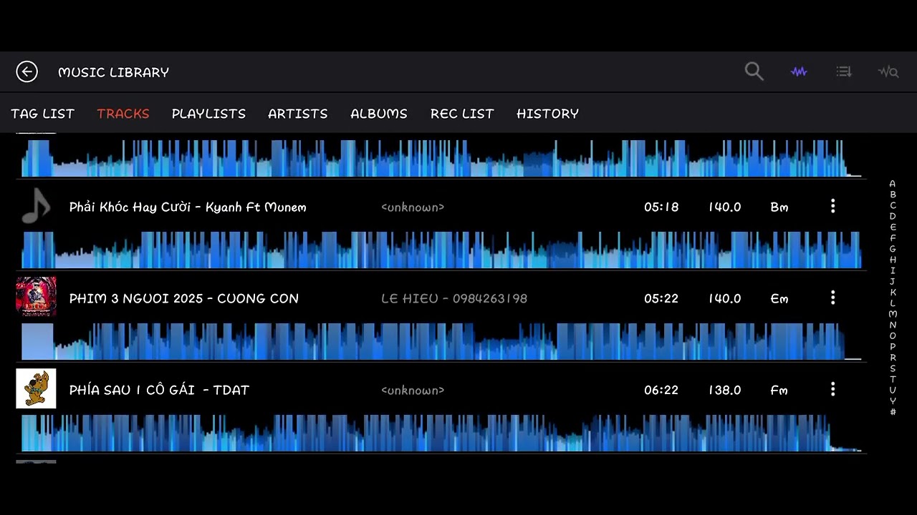Open options for PHÍA SAU 1 CÔ GÁI track
This screenshot has height=515, width=917.
[x=832, y=389]
